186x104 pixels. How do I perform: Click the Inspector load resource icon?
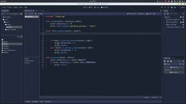(x=168, y=61)
